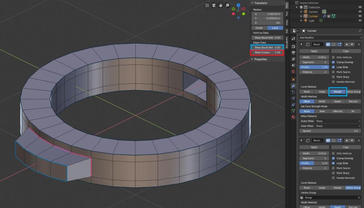This screenshot has width=364, height=208.
Task: Open the Physics properties tab icon
Action: pyautogui.click(x=293, y=98)
